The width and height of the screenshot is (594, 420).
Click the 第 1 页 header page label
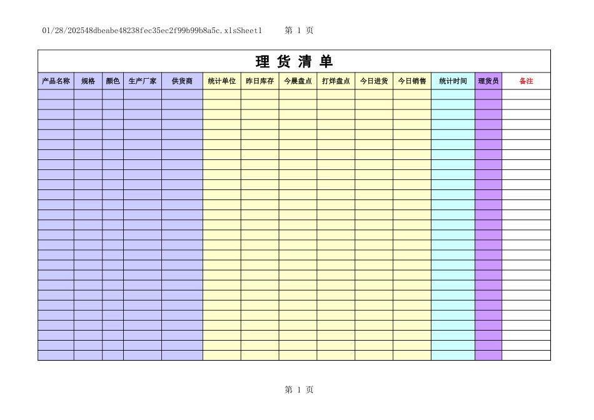coord(293,29)
